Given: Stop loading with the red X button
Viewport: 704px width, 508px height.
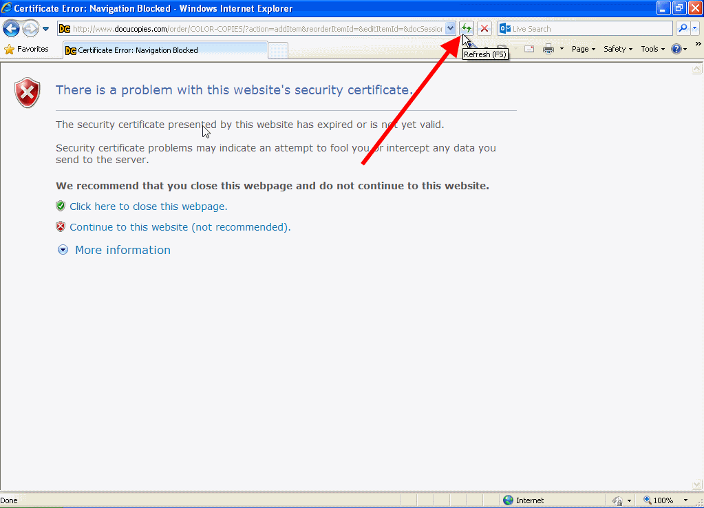Looking at the screenshot, I should point(484,29).
